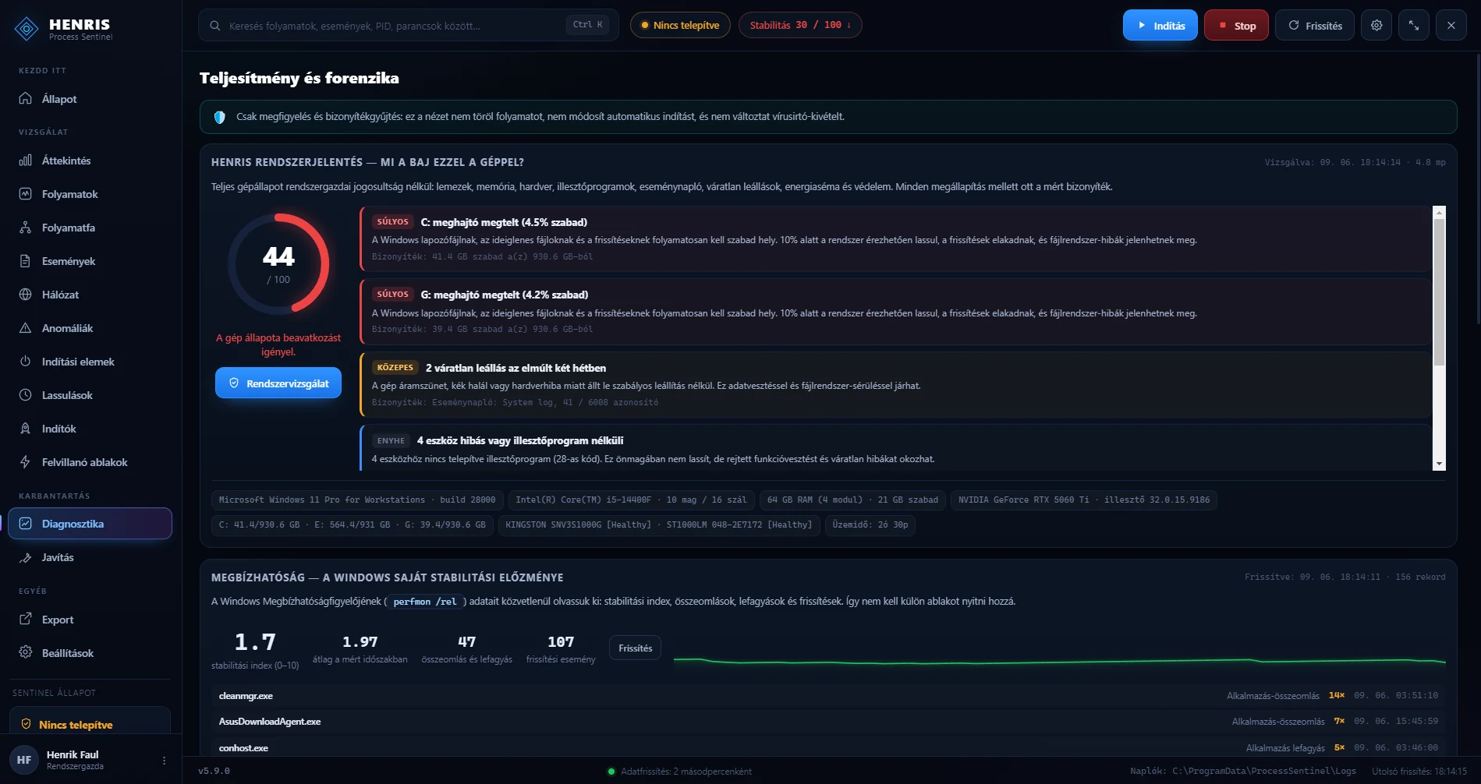Refresh stability history with Frissítés button
The width and height of the screenshot is (1481, 784).
[x=636, y=648]
